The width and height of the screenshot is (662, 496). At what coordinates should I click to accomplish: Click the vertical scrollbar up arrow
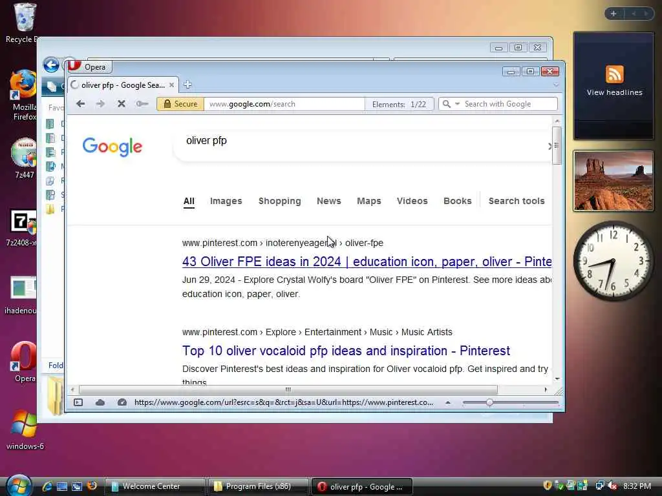click(x=557, y=121)
